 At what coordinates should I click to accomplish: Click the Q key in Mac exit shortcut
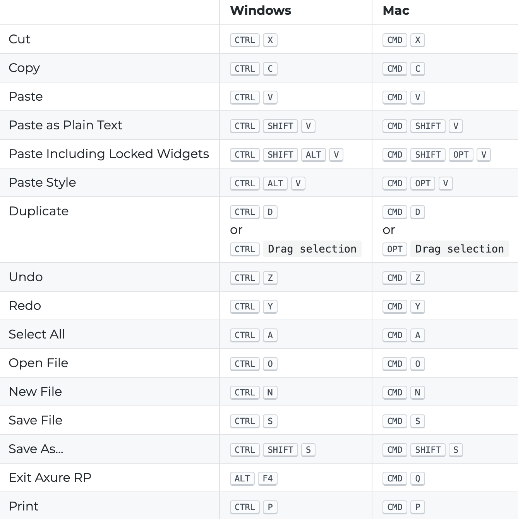[x=418, y=478]
